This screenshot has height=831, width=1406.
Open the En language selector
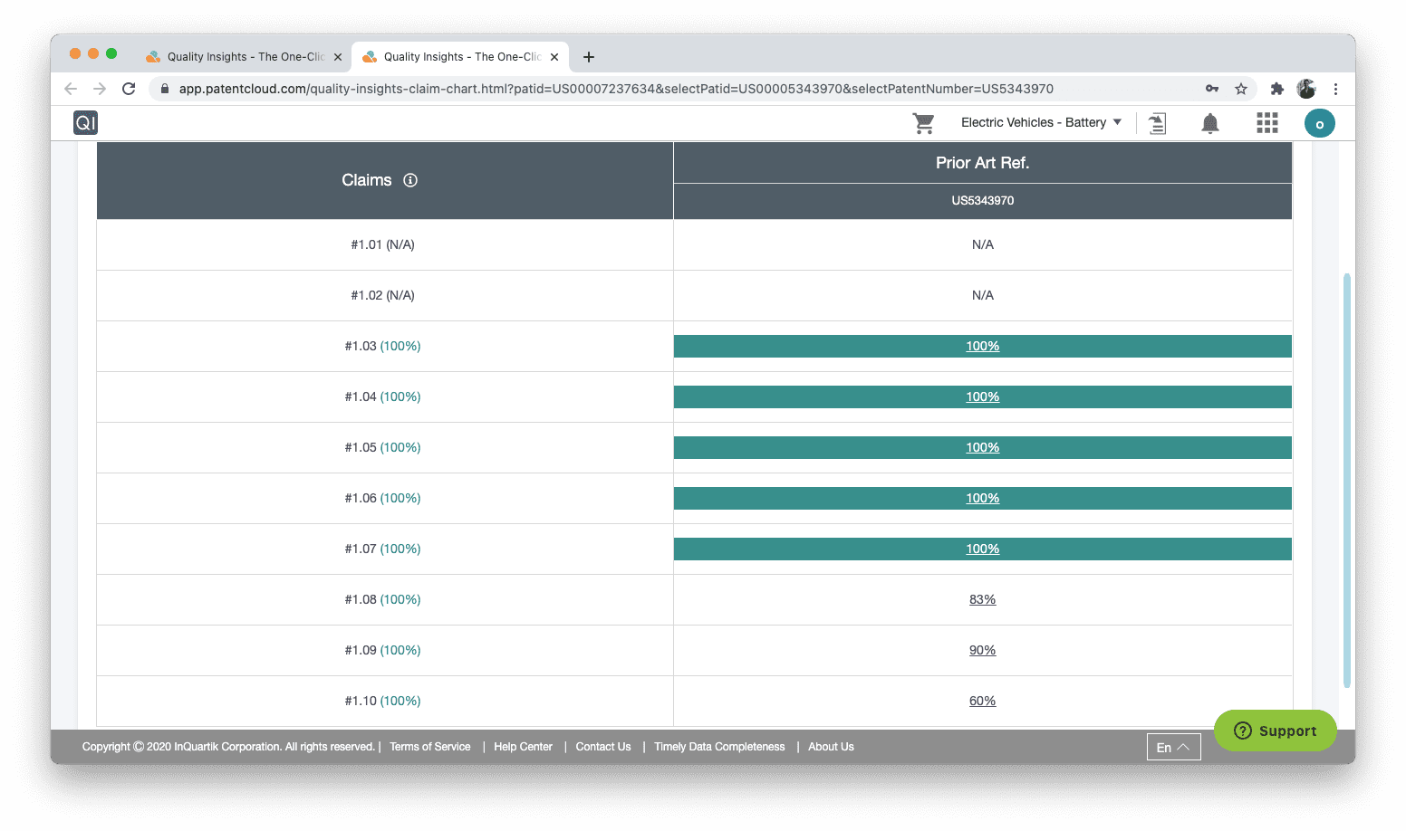pos(1173,747)
